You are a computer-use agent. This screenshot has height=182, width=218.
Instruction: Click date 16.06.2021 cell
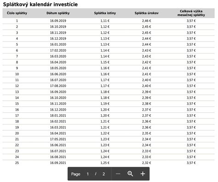58,145
